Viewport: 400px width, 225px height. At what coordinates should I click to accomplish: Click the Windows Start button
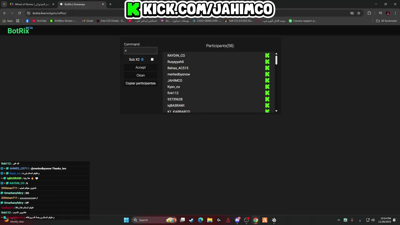coord(126,220)
